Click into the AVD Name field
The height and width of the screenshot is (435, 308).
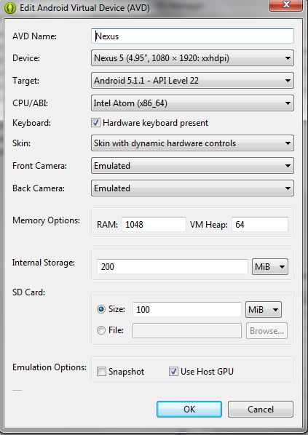(x=192, y=36)
